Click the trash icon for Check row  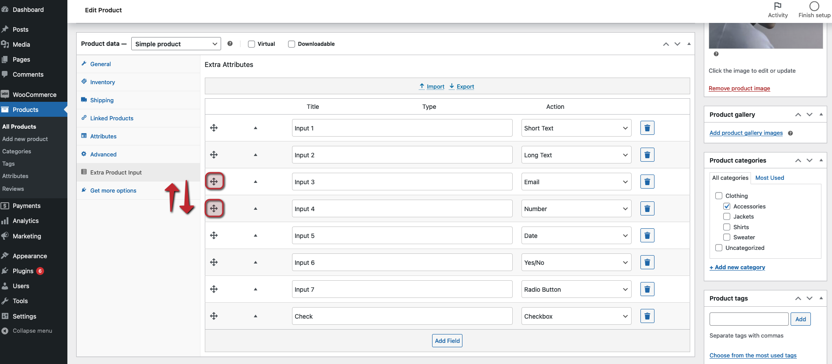[647, 316]
